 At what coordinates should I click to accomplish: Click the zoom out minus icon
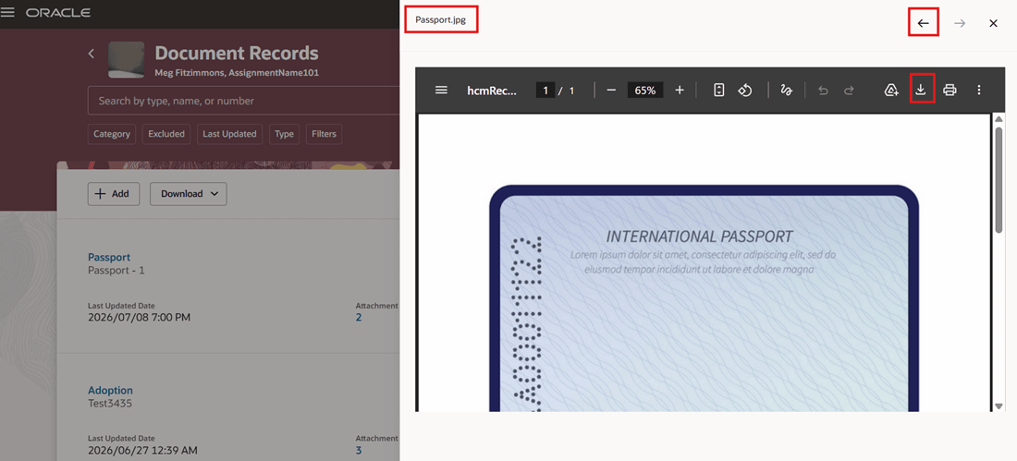[x=611, y=91]
